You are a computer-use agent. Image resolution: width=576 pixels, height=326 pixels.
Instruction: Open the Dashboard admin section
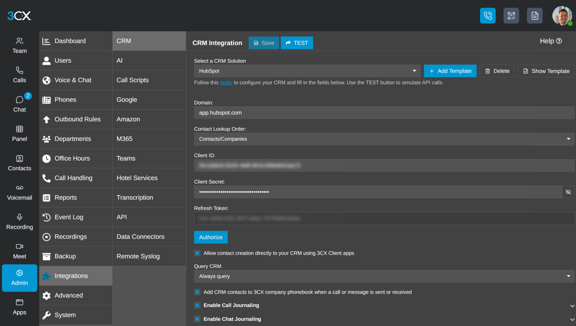tap(76, 41)
